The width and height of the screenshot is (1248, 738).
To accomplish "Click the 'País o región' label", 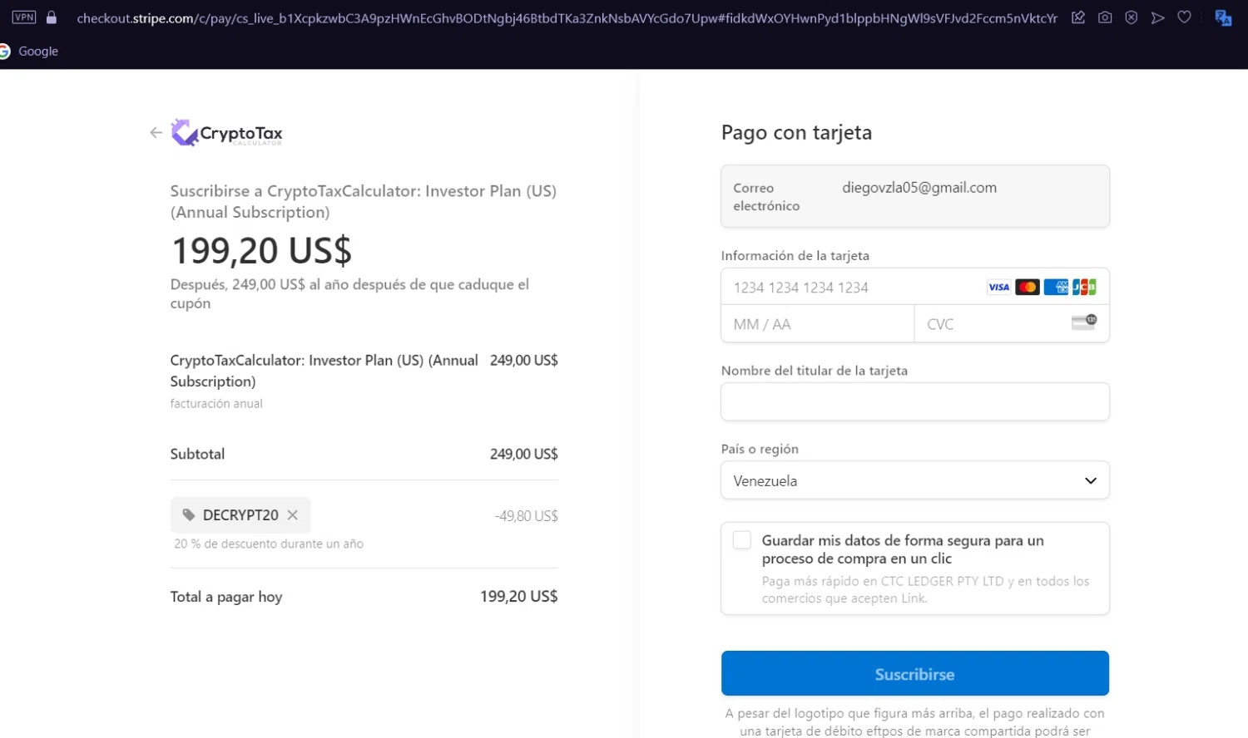I will click(760, 449).
